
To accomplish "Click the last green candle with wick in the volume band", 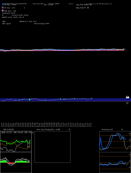I will pos(91,98).
